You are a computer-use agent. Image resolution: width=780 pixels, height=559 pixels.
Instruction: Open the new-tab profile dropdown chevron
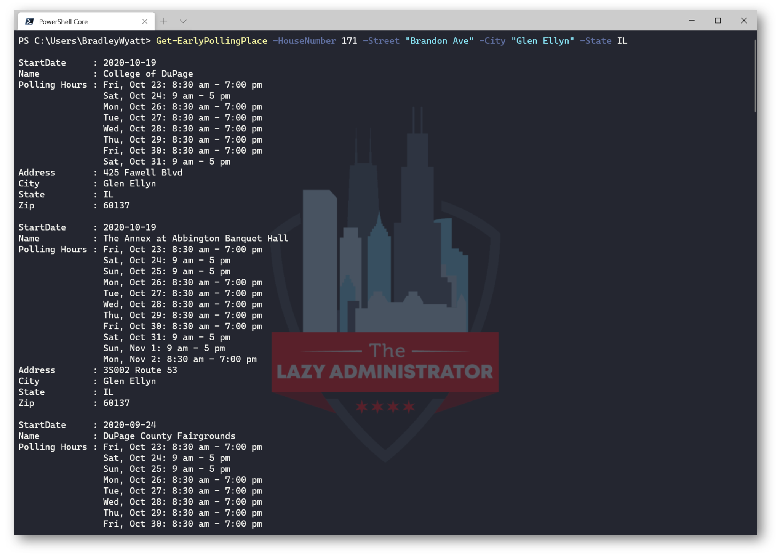coord(183,21)
